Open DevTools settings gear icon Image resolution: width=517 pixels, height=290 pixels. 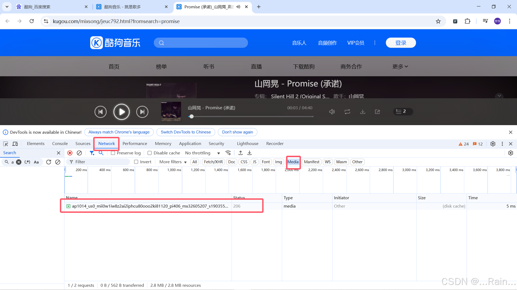(x=493, y=144)
